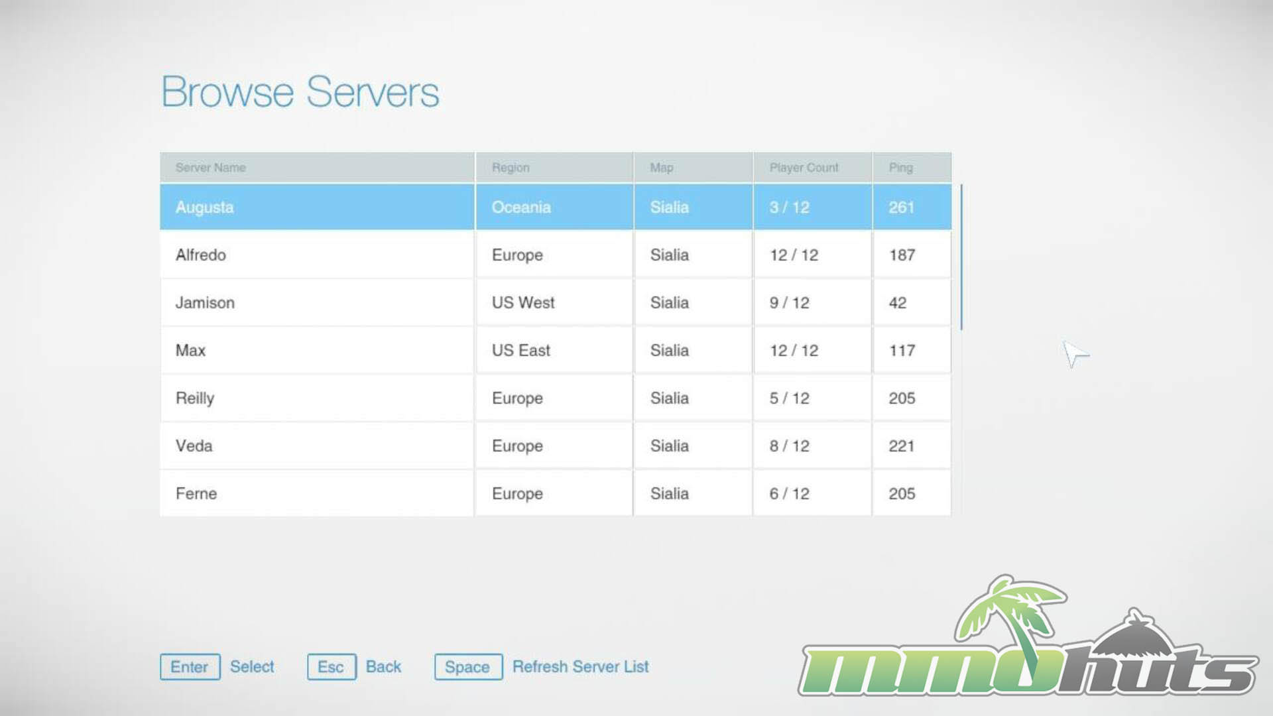Click the Map column header
The image size is (1273, 716).
tap(662, 168)
